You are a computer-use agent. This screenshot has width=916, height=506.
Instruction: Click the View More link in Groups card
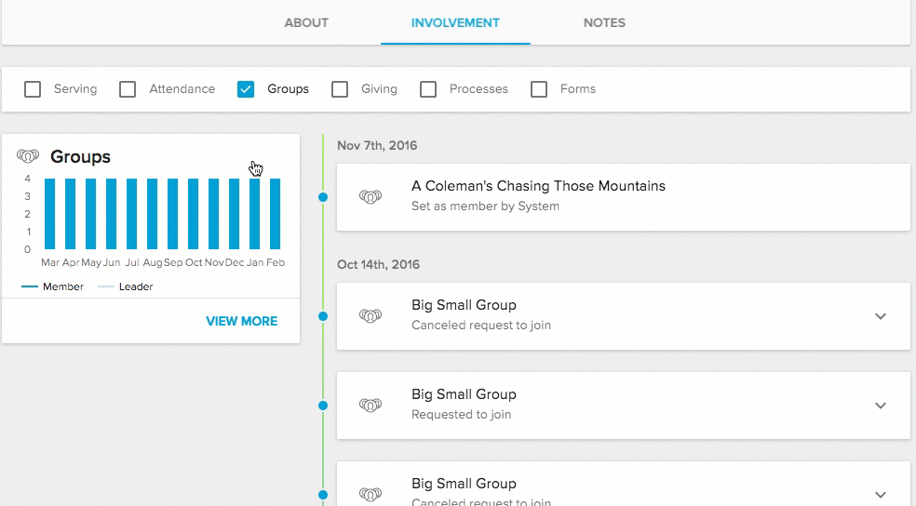coord(241,321)
